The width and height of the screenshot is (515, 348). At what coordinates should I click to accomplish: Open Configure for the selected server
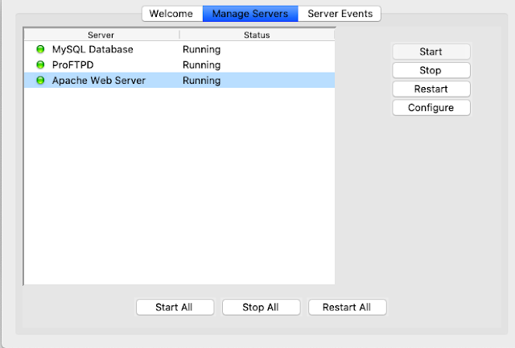point(431,108)
